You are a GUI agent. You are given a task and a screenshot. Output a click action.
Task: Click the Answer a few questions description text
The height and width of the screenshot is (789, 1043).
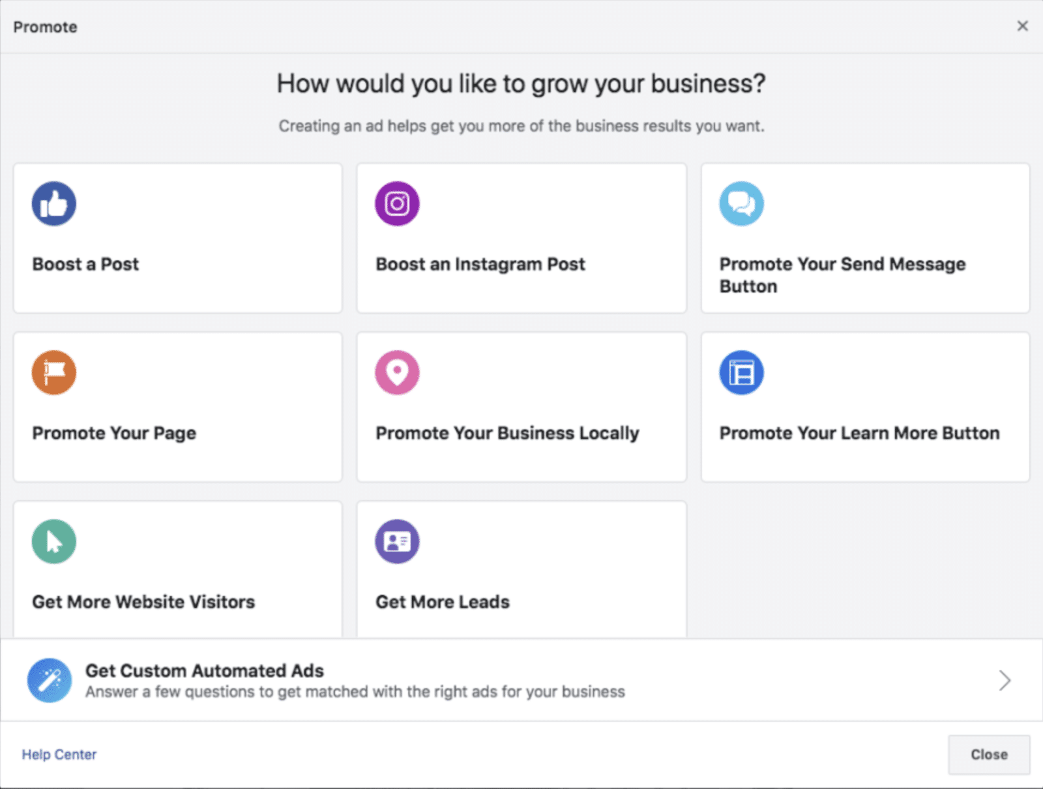pyautogui.click(x=355, y=692)
